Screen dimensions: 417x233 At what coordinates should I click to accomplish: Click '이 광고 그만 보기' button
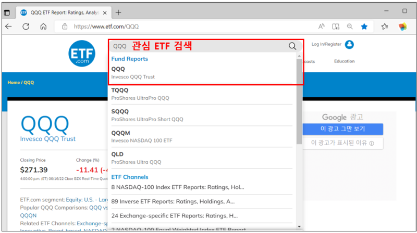(x=342, y=129)
